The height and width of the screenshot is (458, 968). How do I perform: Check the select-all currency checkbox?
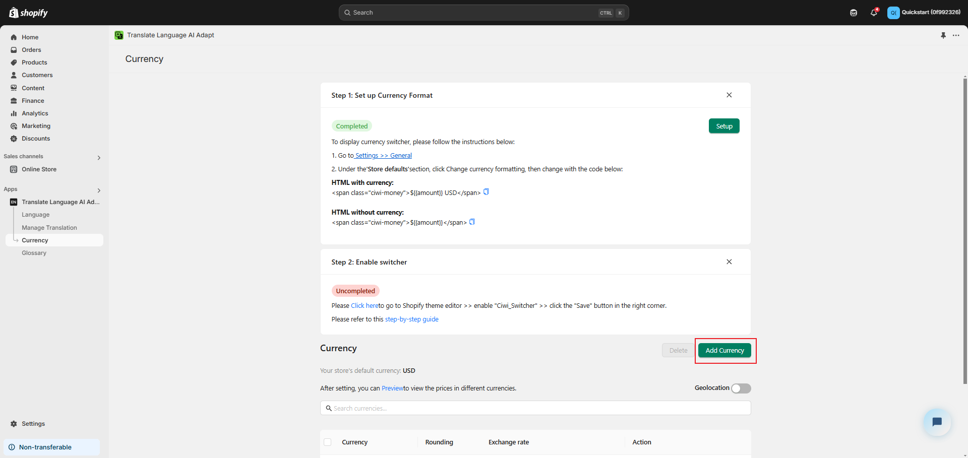coord(328,442)
